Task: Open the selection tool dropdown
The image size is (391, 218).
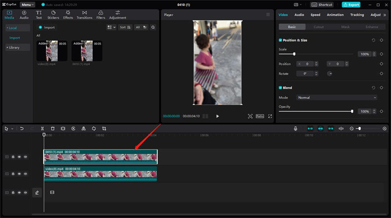Action: (x=12, y=129)
